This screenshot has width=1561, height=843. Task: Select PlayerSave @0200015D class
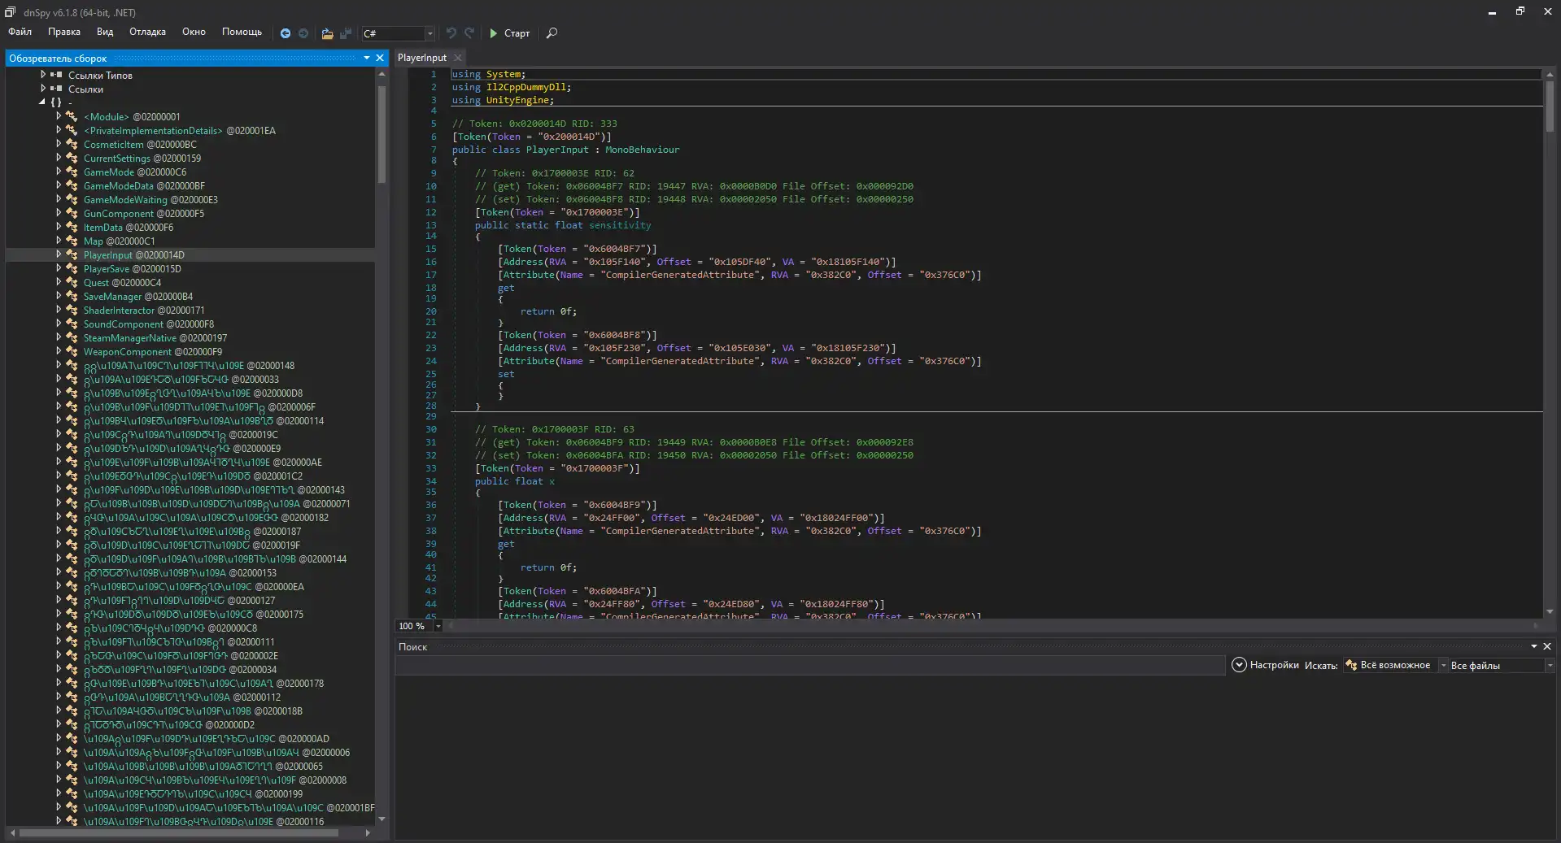click(132, 268)
